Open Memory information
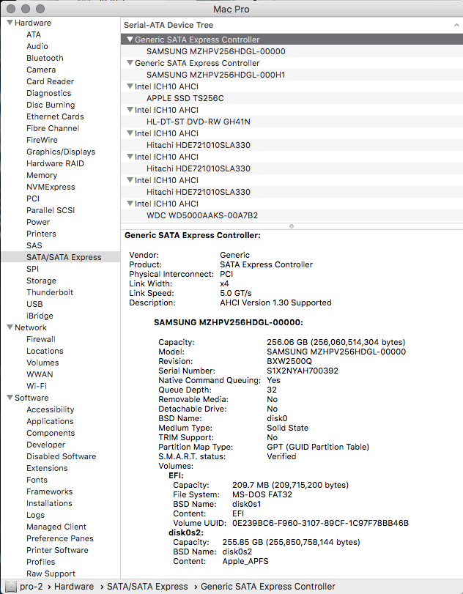463x594 pixels. [x=42, y=175]
